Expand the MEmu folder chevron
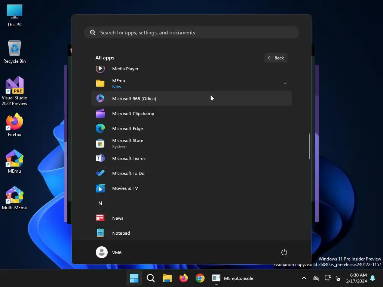Screen dimensions: 383x287 pyautogui.click(x=285, y=83)
